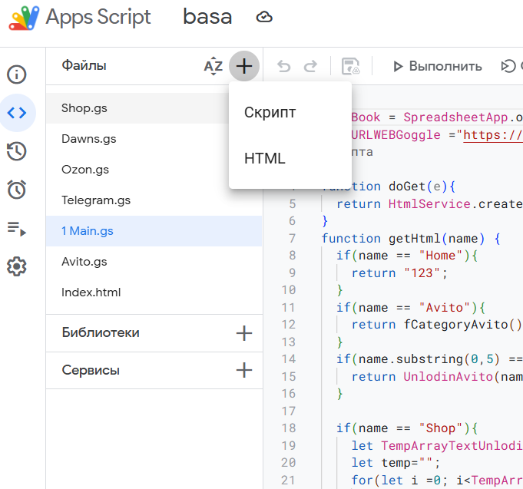Click the "Shop" string on line 18
This screenshot has width=523, height=489.
[441, 428]
